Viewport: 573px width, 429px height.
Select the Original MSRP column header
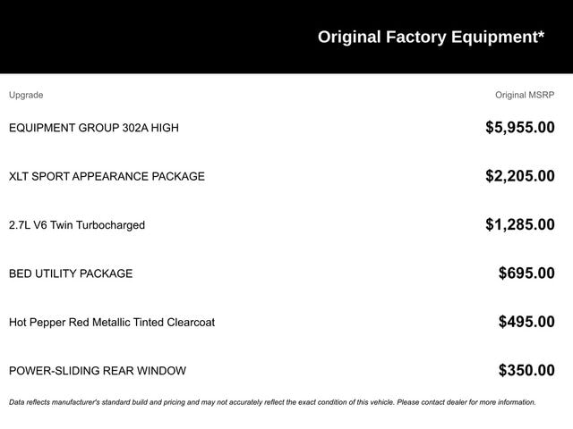[525, 96]
